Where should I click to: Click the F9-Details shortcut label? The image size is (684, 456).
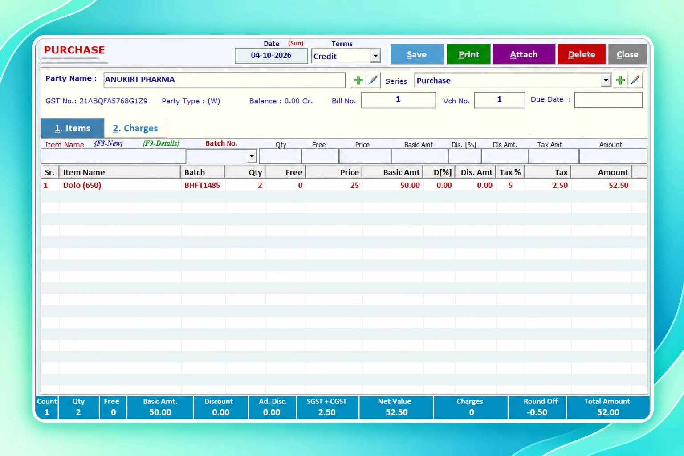point(161,143)
